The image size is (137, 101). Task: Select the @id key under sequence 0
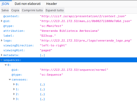[x=15, y=70]
